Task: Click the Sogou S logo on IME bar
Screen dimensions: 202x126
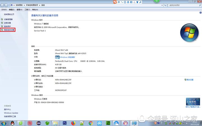Action: coord(115,2)
